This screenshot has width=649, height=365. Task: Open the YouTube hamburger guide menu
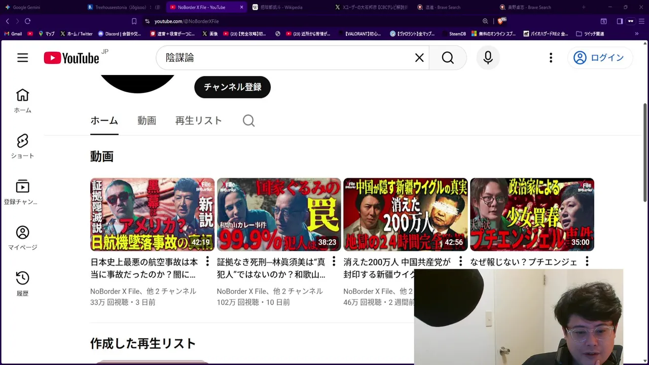(x=22, y=58)
